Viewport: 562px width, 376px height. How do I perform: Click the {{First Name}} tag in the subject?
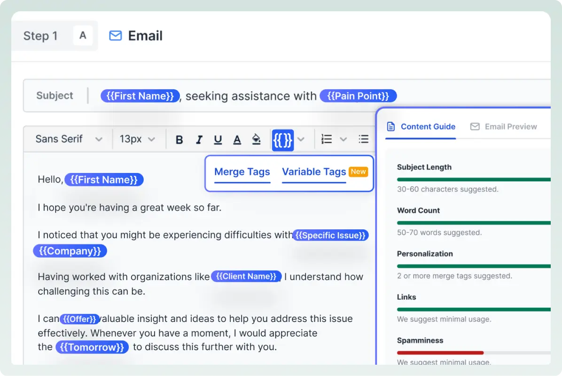tap(140, 96)
